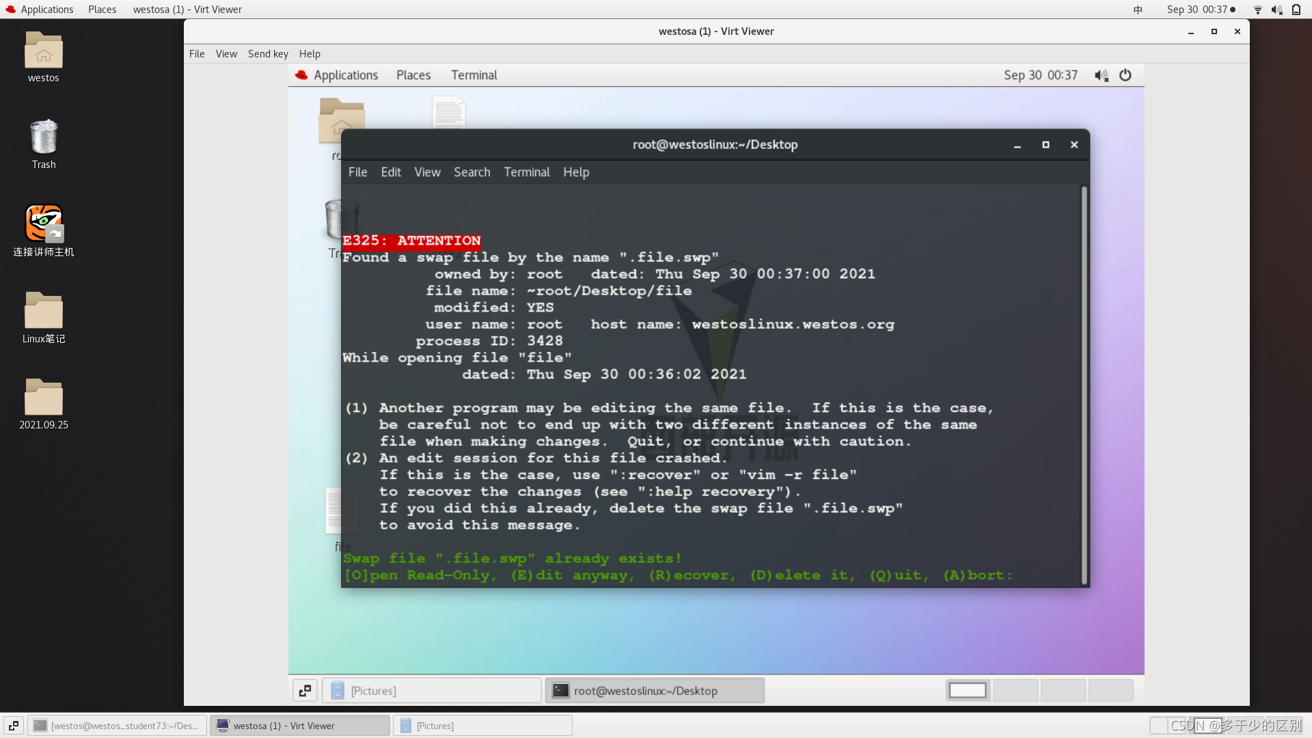Viewport: 1312px width, 738px height.
Task: Click the guest volume muted icon
Action: 1101,75
